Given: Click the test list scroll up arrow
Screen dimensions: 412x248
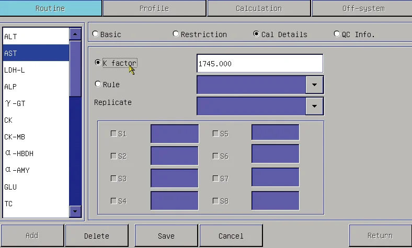Looking at the screenshot, I should [75, 34].
